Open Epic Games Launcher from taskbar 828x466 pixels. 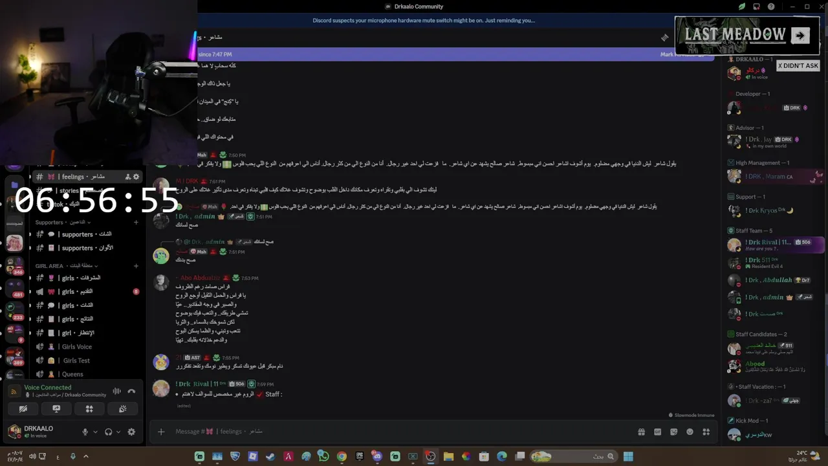(359, 456)
